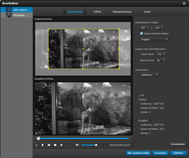Click top-left crop corner handle
Screen dimensions: 189x158
point(49,29)
